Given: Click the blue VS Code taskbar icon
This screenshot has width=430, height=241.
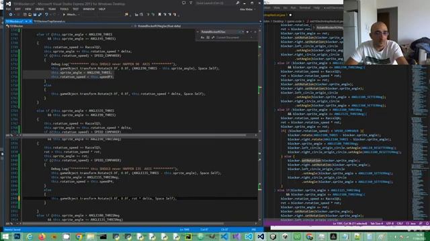Looking at the screenshot, I should 224,236.
